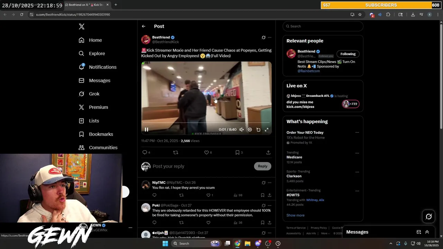
Task: Bookmark this page with the star icon
Action: click(x=360, y=15)
